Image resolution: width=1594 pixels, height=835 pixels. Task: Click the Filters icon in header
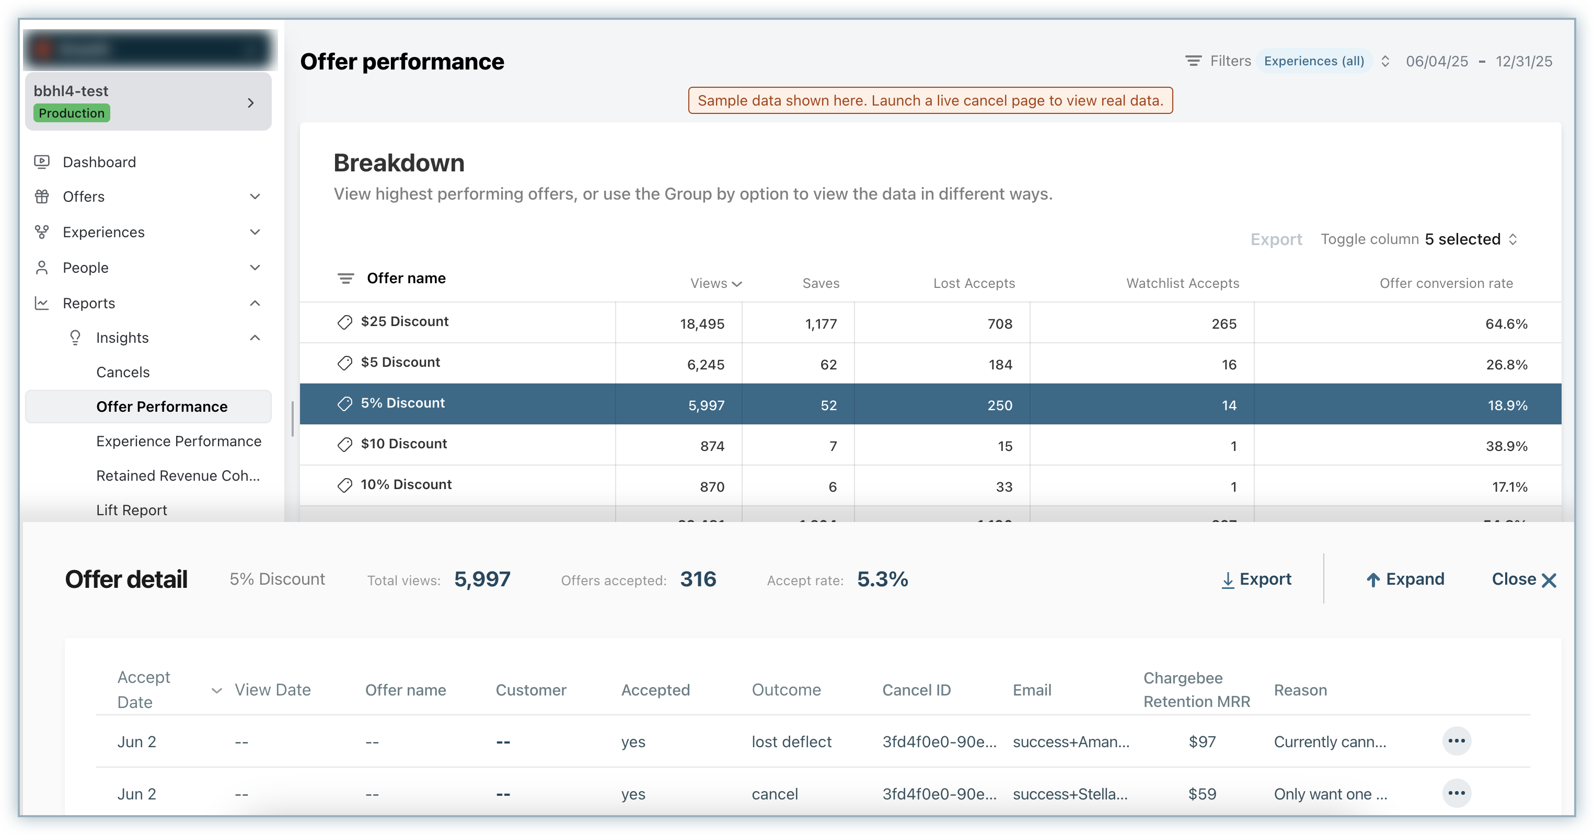point(1193,61)
